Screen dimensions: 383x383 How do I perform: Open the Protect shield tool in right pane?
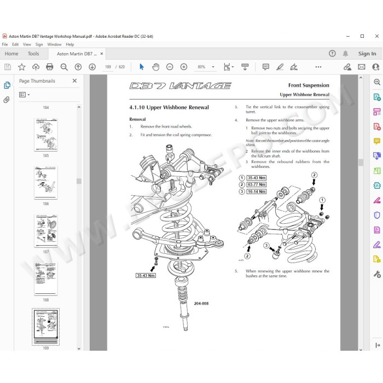(x=377, y=215)
